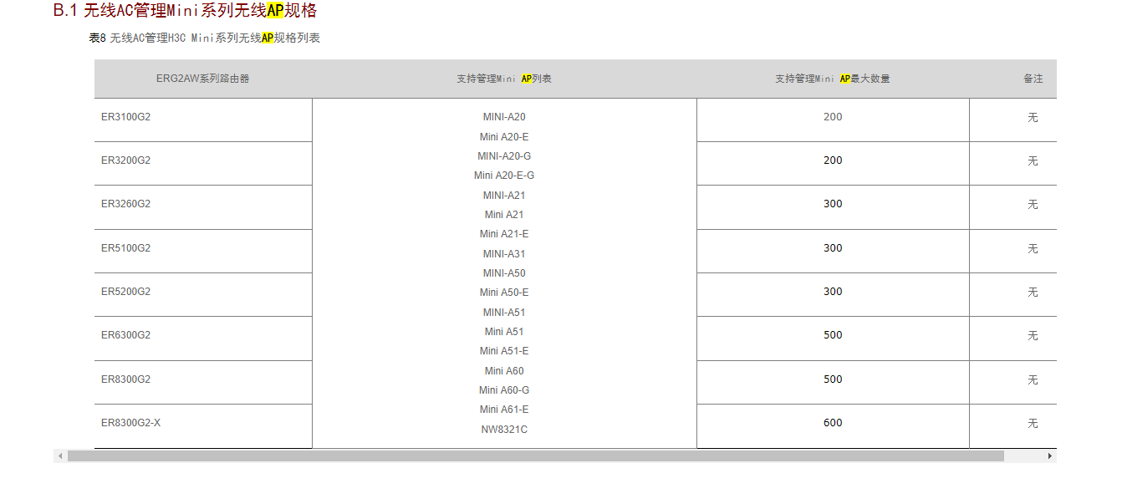
Task: Click the NW8321C entry in AP list
Action: pyautogui.click(x=504, y=430)
